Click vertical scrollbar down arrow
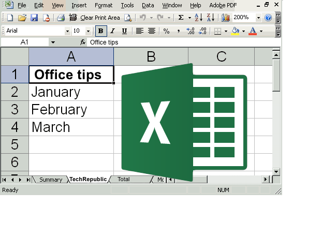This screenshot has height=251, width=321. click(x=276, y=172)
